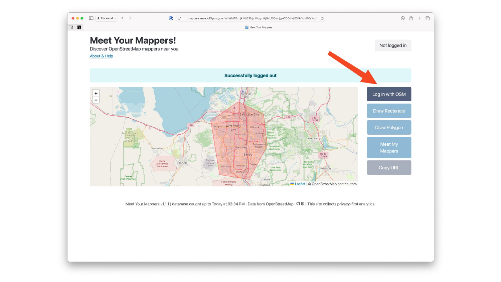Open the OpenStreetMap footer link

pos(280,204)
